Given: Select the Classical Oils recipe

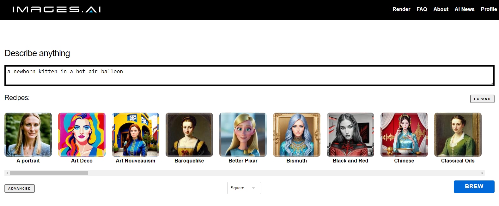Looking at the screenshot, I should (458, 135).
